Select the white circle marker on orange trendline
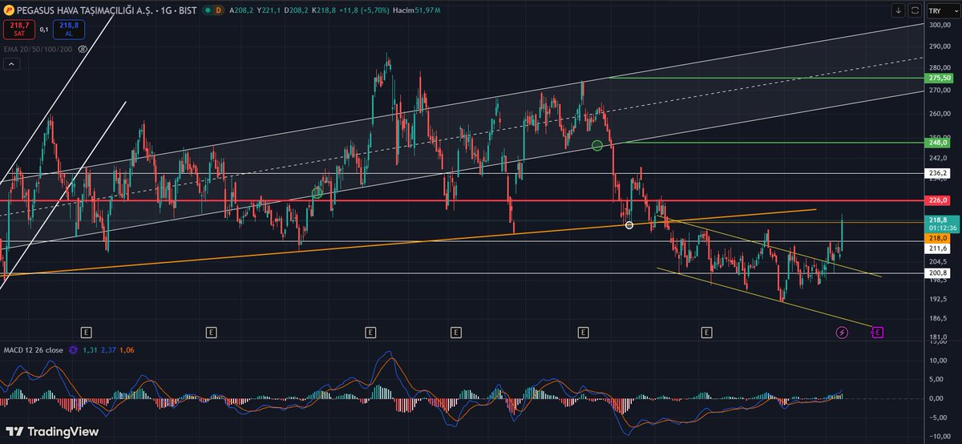 tap(629, 225)
